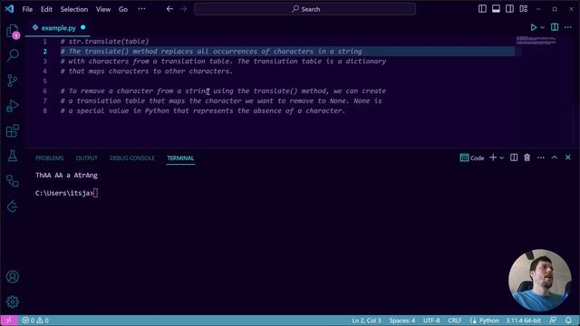Toggle the bottom panel layout icon
The width and height of the screenshot is (580, 326).
[x=496, y=9]
